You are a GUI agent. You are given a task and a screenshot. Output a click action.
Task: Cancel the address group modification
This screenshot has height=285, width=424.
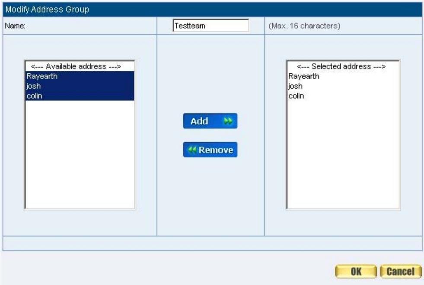[401, 272]
